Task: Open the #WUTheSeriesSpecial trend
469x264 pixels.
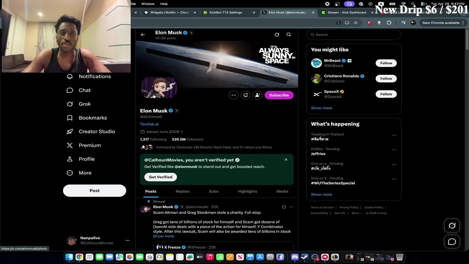Action: (x=333, y=183)
